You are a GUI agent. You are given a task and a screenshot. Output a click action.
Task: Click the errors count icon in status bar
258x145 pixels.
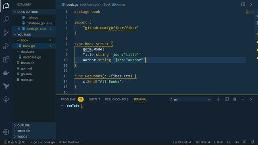click(7, 142)
